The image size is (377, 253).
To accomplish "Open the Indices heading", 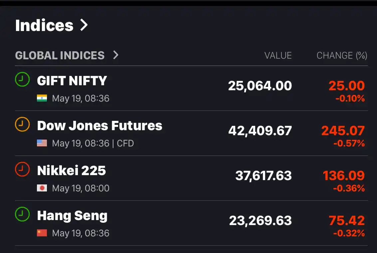I will [x=44, y=25].
